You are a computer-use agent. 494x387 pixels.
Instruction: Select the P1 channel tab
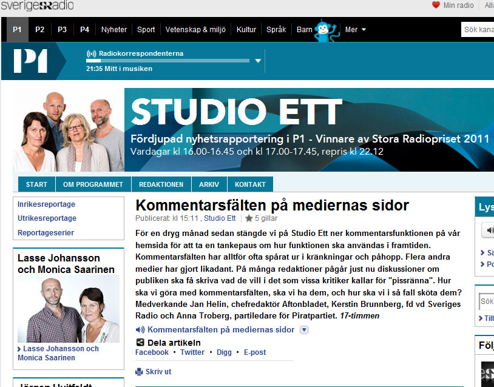[17, 30]
